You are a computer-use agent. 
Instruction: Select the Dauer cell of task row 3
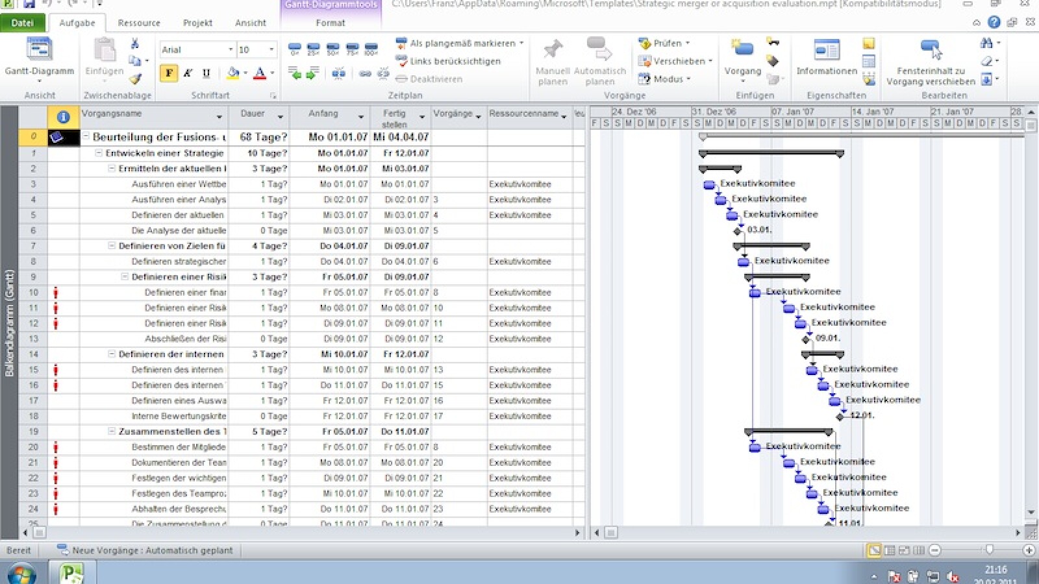(258, 184)
